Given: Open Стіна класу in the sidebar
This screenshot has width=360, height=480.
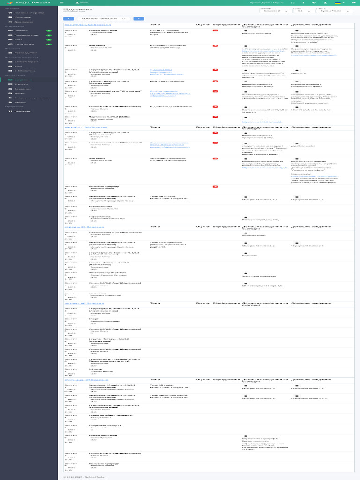Looking at the screenshot, I should [29, 44].
